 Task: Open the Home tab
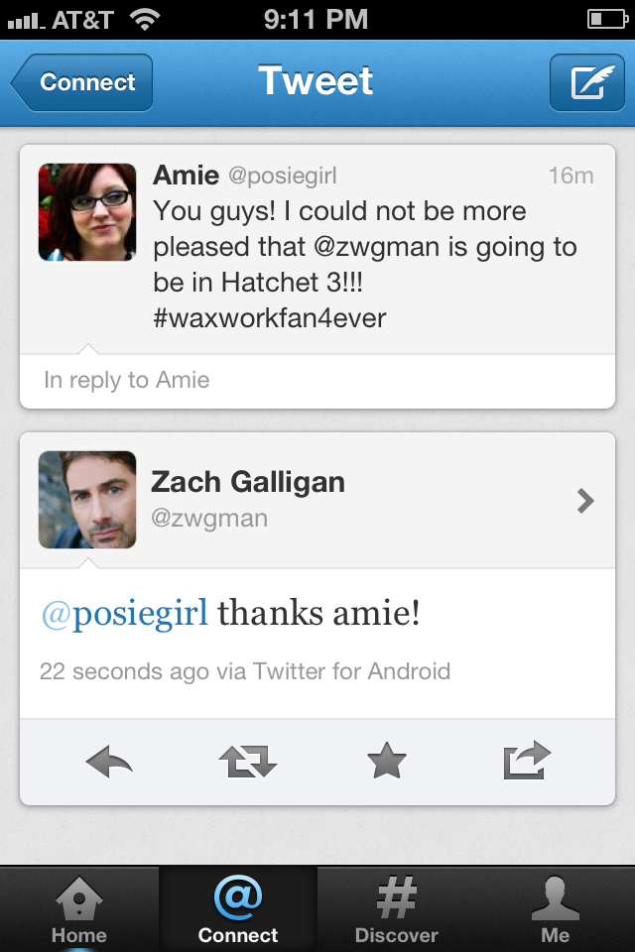coord(79,910)
